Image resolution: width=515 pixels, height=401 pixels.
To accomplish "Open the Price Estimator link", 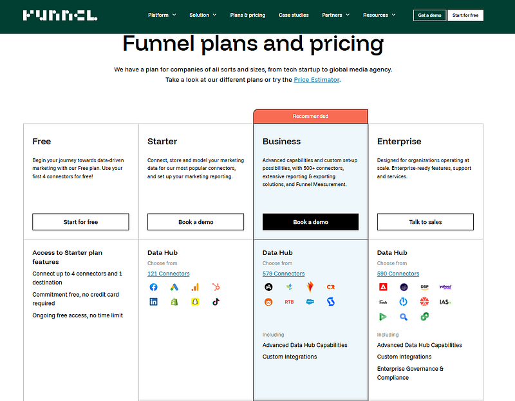I will coord(316,80).
